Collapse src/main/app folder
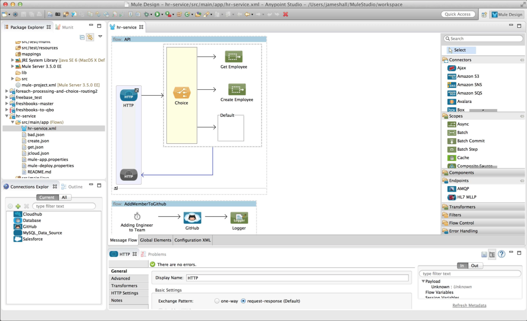527x321 pixels. (x=13, y=122)
